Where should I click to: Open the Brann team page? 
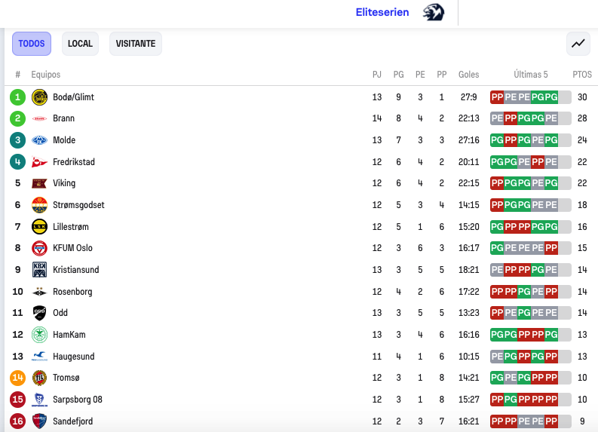coord(63,118)
